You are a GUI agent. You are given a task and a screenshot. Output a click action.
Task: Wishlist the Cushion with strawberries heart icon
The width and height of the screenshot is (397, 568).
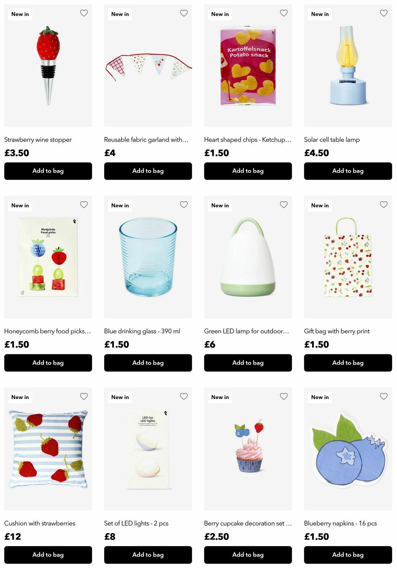click(84, 396)
